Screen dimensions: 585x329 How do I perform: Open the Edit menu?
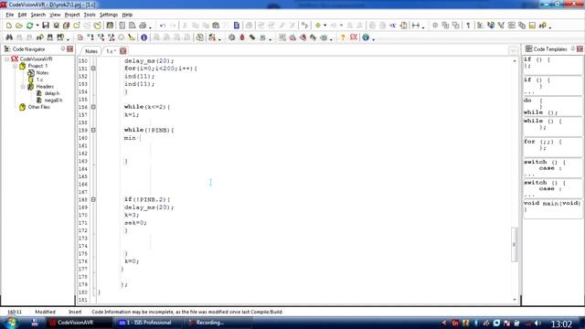(22, 15)
